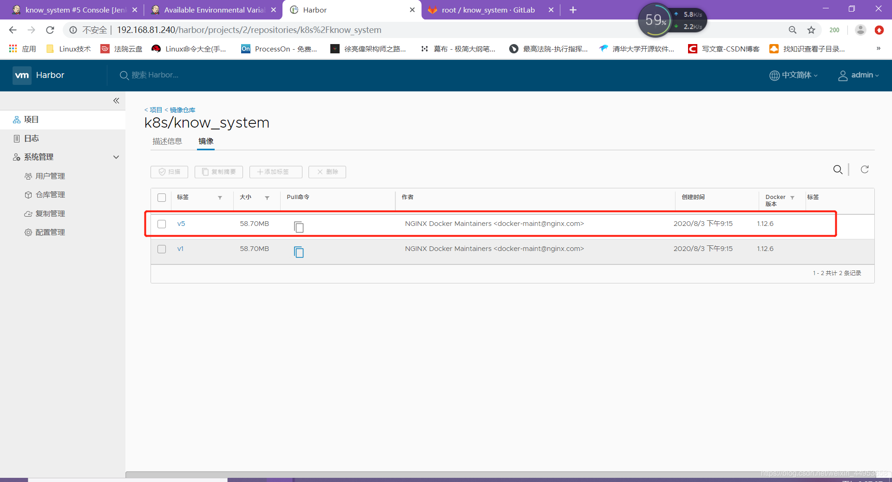This screenshot has height=482, width=892.
Task: Open the 最高法院-执行指挥 bookmark
Action: pos(548,49)
